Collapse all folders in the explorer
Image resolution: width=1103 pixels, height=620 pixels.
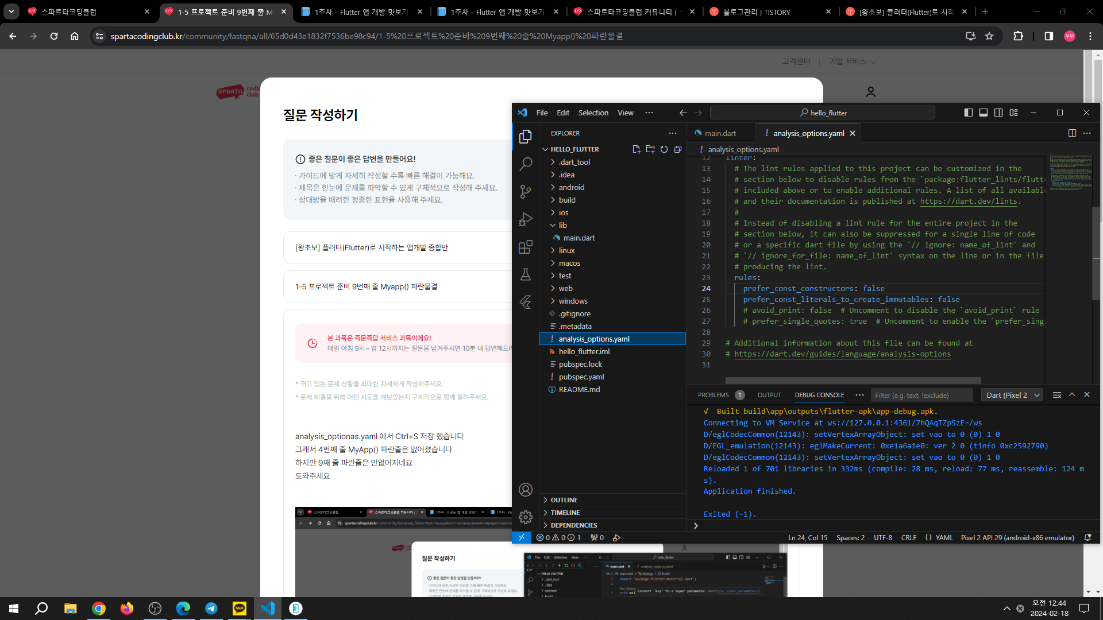point(677,149)
